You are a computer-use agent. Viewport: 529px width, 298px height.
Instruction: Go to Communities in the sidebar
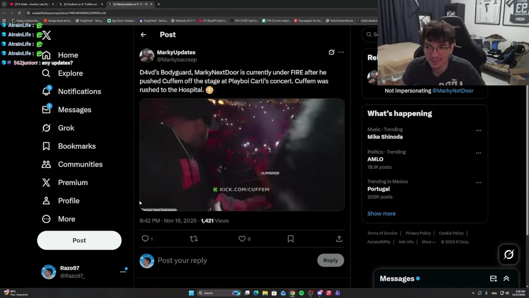[x=72, y=164]
